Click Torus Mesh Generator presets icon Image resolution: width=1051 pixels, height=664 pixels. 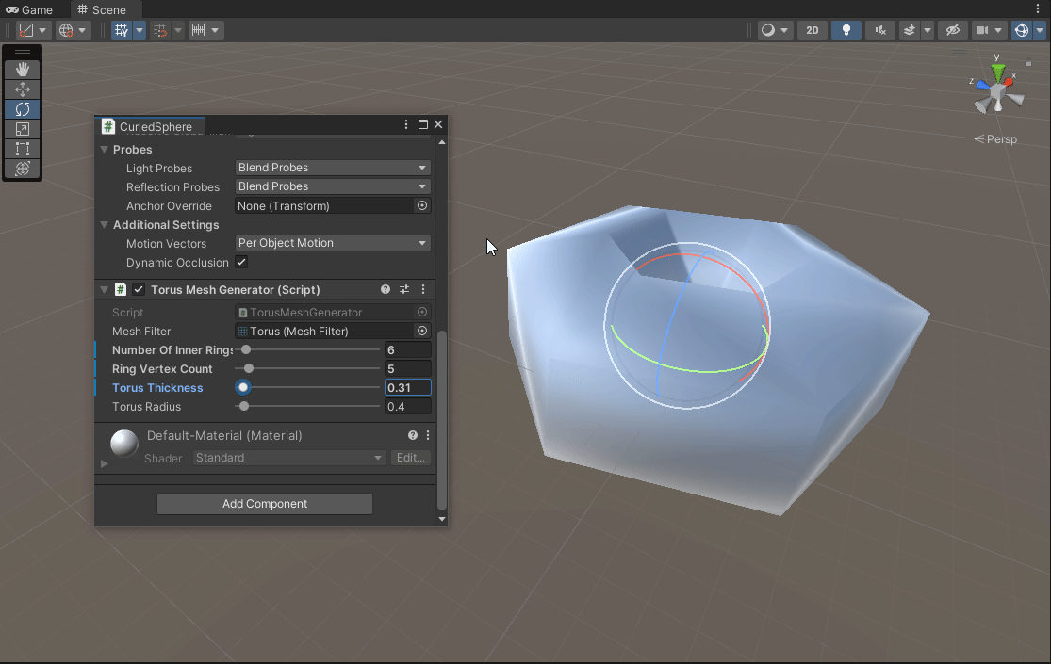(x=404, y=289)
